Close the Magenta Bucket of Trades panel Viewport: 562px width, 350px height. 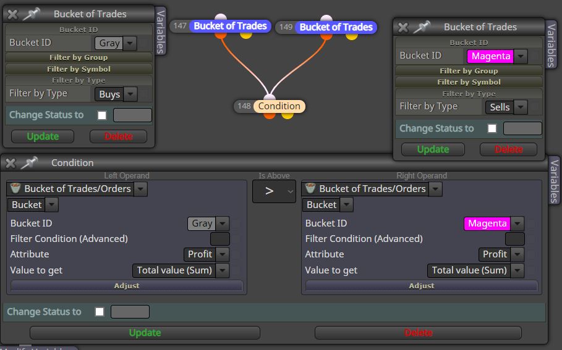pyautogui.click(x=403, y=28)
